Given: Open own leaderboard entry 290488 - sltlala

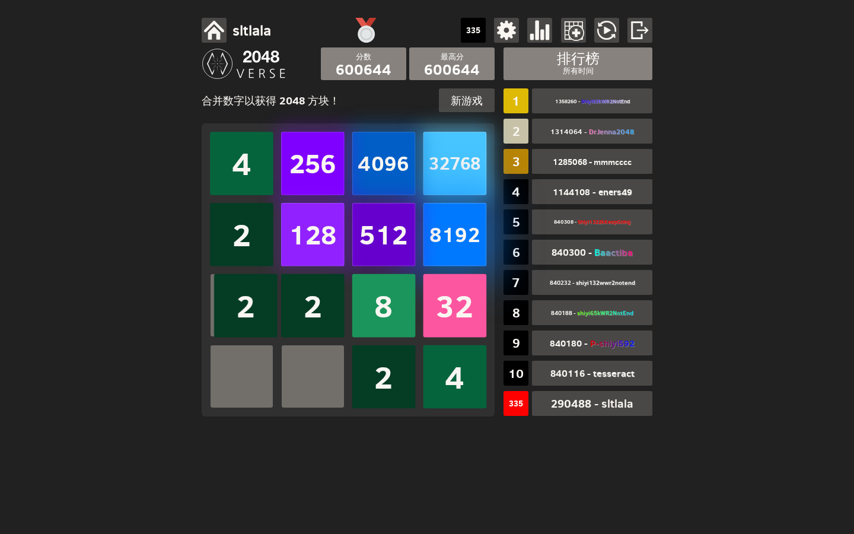Looking at the screenshot, I should (x=592, y=403).
